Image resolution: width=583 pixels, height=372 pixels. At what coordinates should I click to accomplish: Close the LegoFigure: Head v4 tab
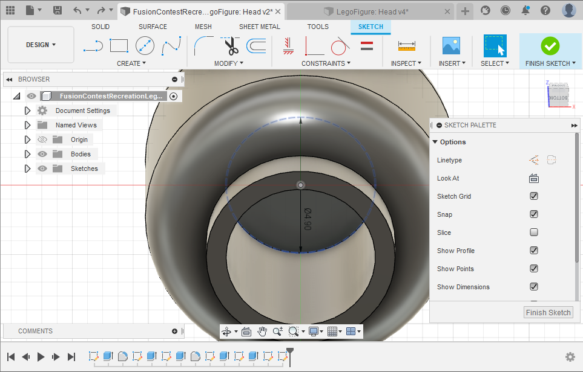(447, 12)
